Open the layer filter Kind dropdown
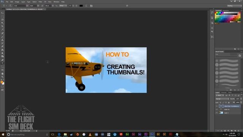 click(219, 96)
